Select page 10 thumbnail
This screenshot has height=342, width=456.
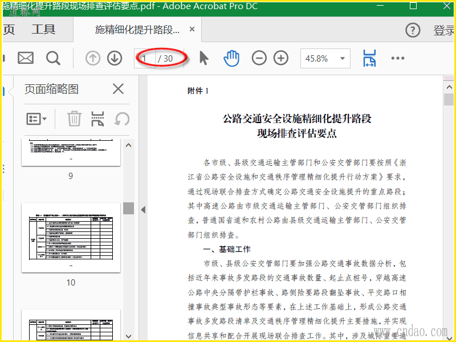pyautogui.click(x=71, y=238)
